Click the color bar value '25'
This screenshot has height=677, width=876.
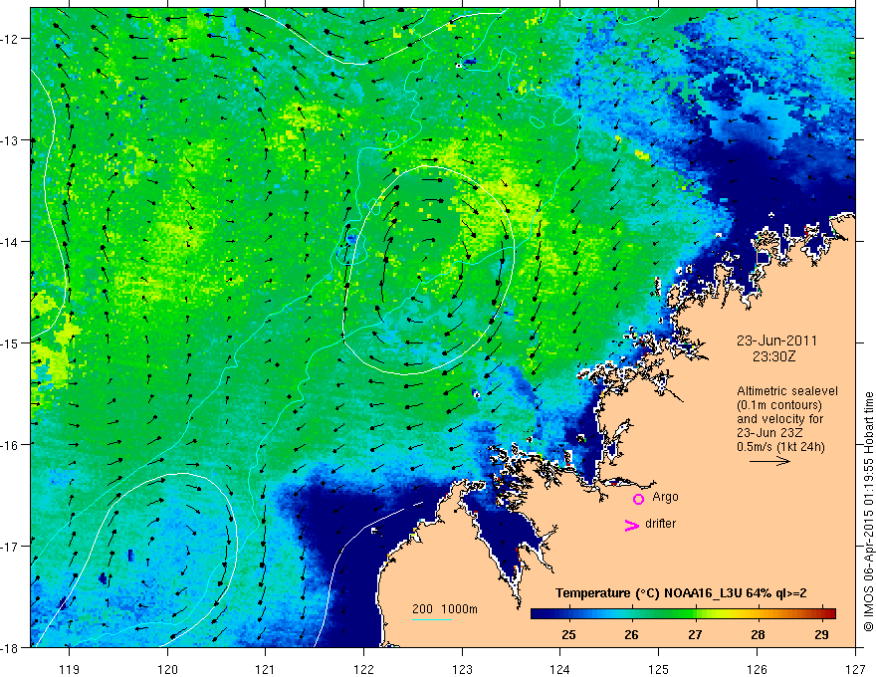tap(568, 634)
